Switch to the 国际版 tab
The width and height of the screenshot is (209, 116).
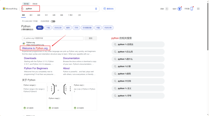pos(35,4)
